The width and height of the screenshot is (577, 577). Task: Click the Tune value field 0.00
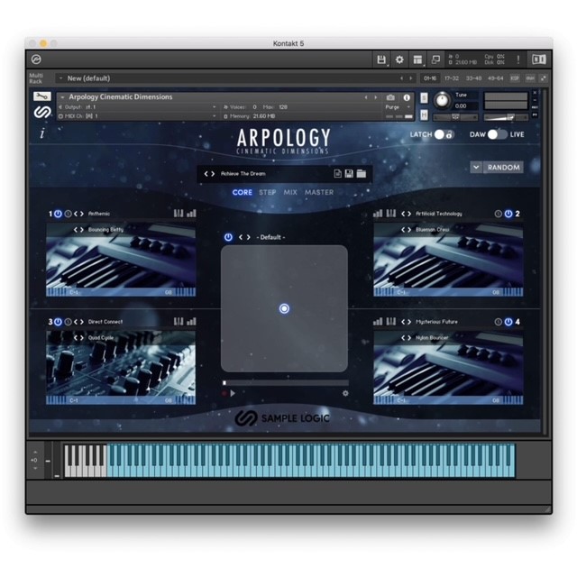[x=466, y=106]
